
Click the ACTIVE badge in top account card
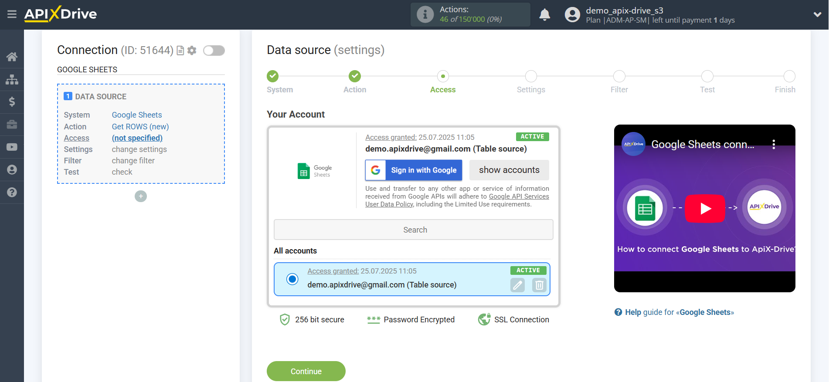pos(532,137)
